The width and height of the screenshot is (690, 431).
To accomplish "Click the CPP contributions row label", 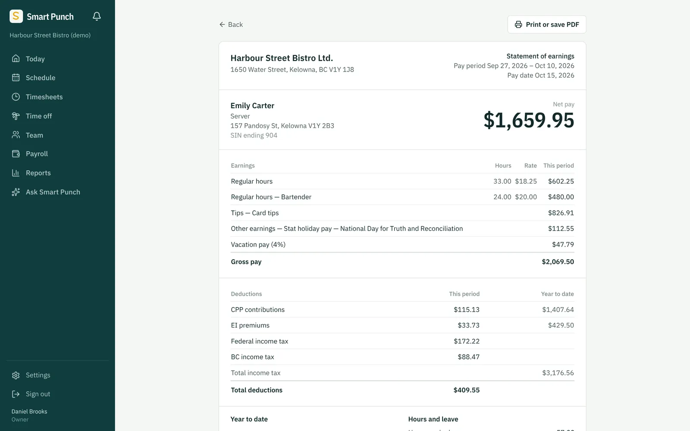I will [x=257, y=309].
